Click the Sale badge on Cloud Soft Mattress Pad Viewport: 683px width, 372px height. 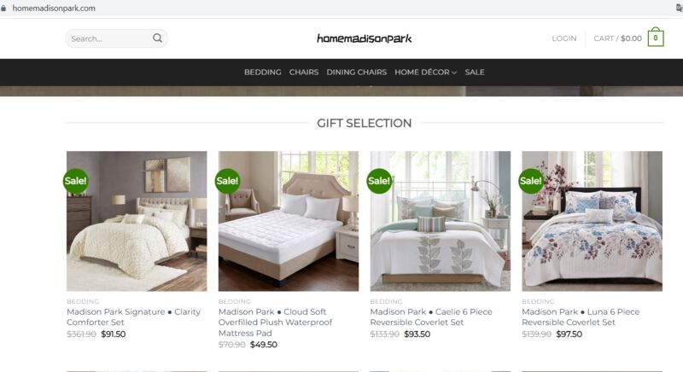point(227,181)
